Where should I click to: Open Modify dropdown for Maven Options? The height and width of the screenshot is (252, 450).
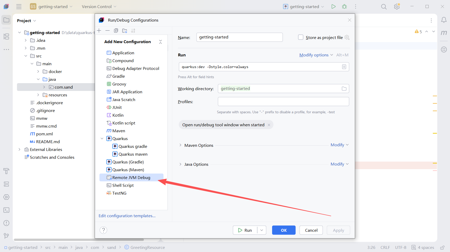(x=339, y=145)
